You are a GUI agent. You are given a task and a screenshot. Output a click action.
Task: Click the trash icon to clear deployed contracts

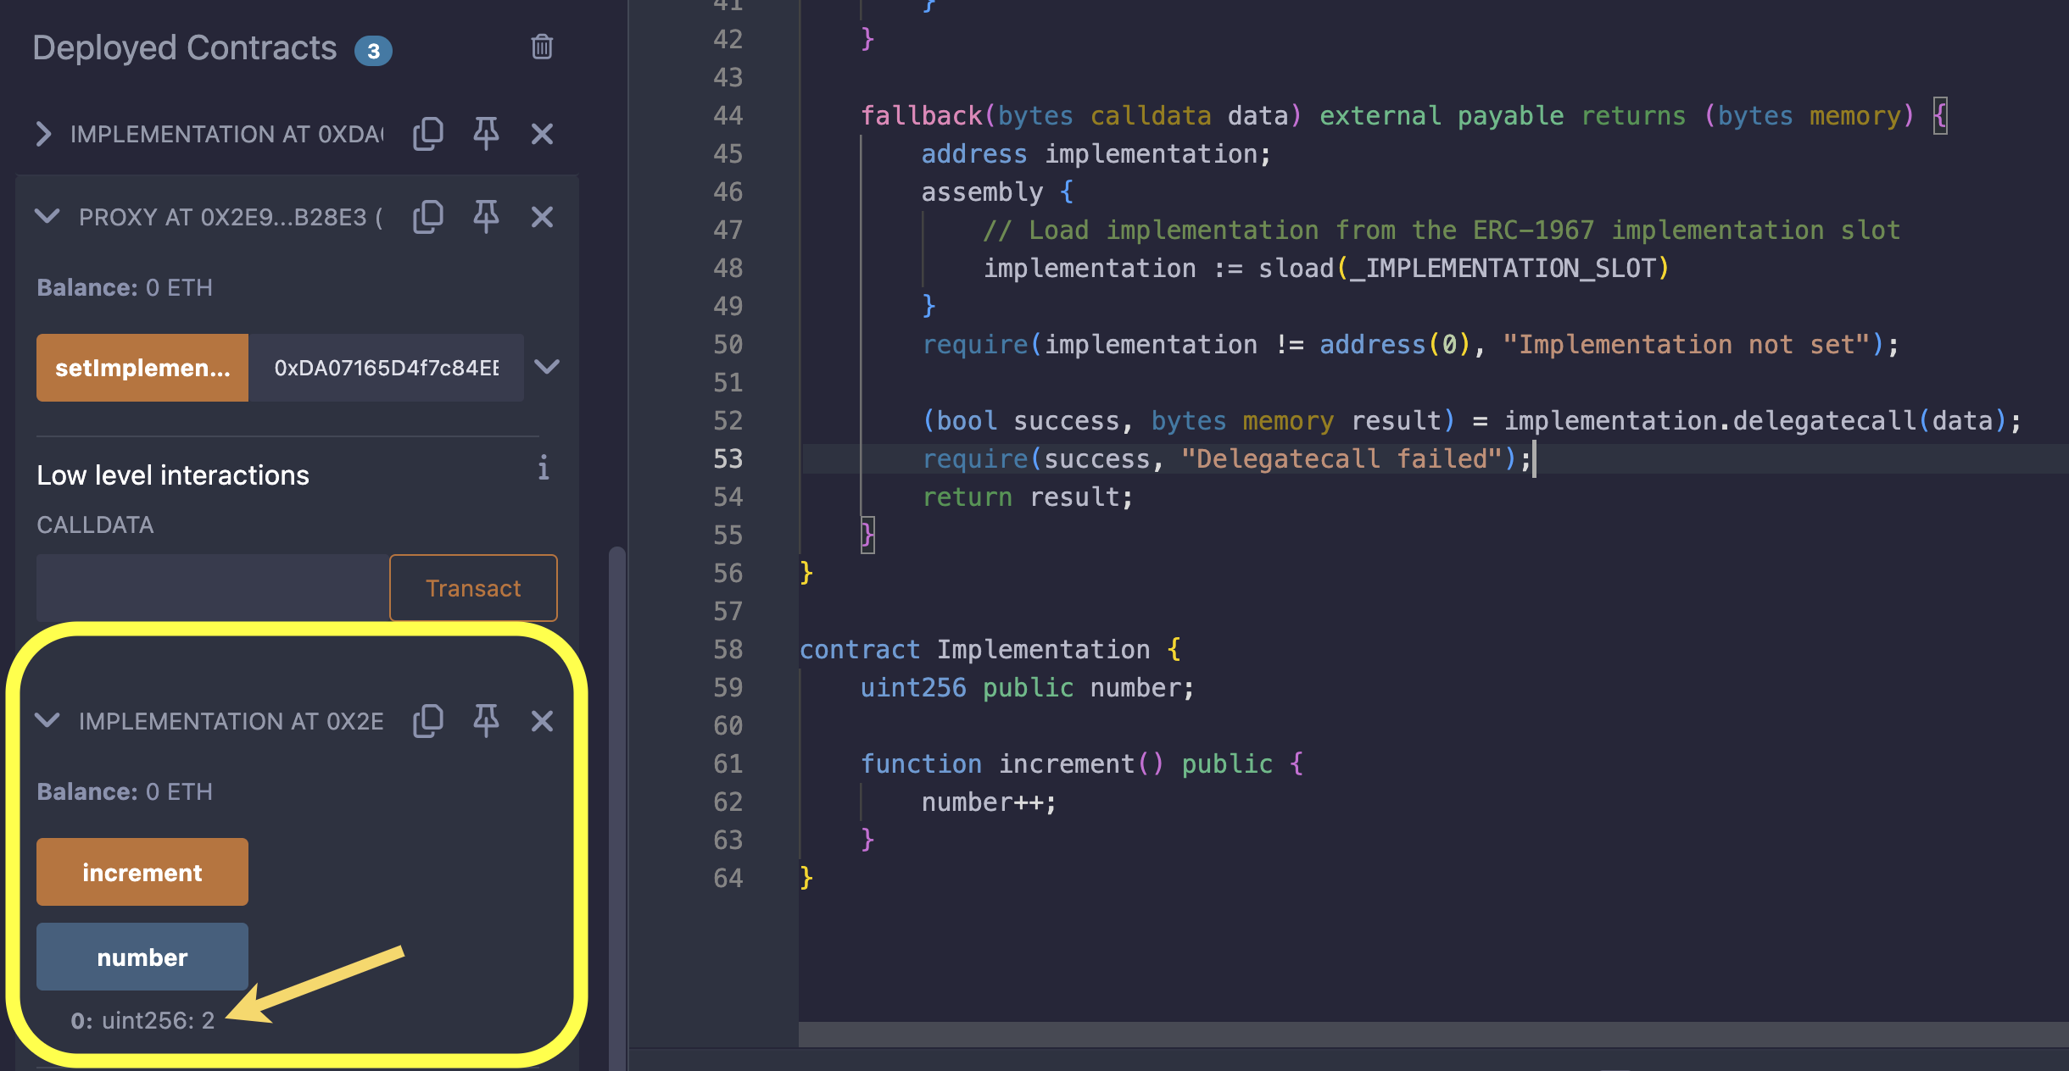[x=542, y=47]
